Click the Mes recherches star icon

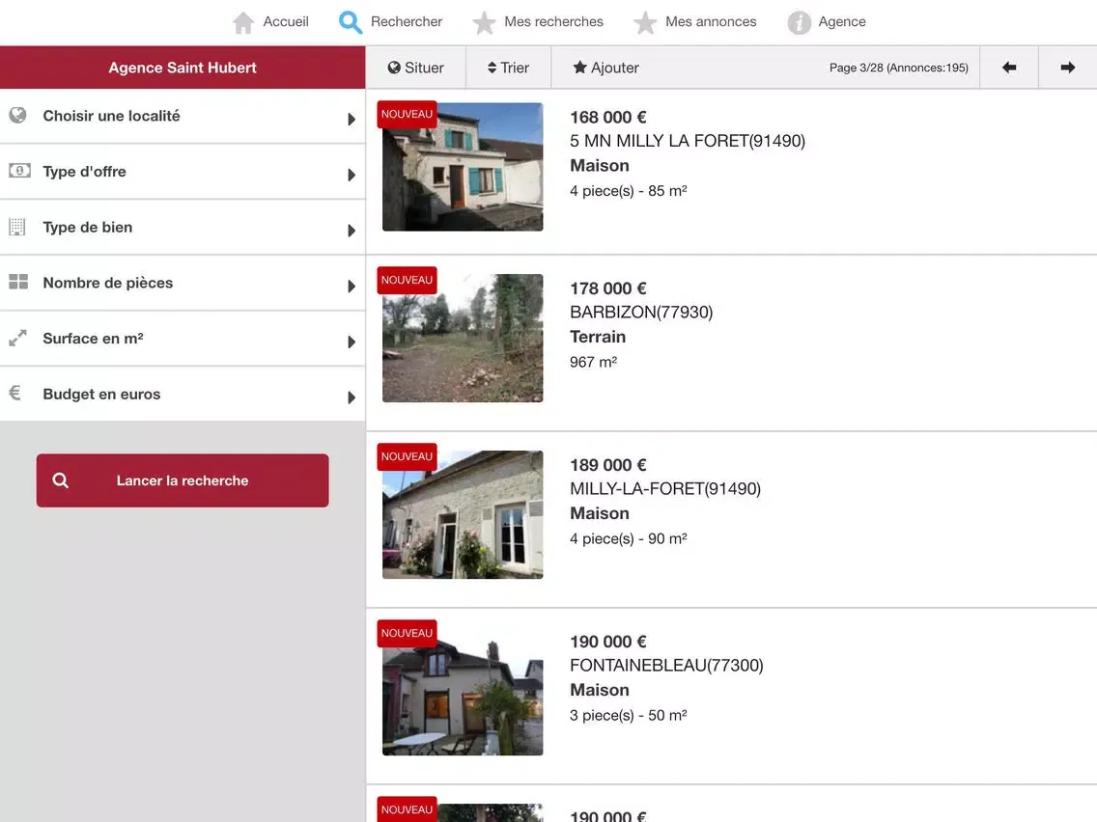(x=484, y=22)
